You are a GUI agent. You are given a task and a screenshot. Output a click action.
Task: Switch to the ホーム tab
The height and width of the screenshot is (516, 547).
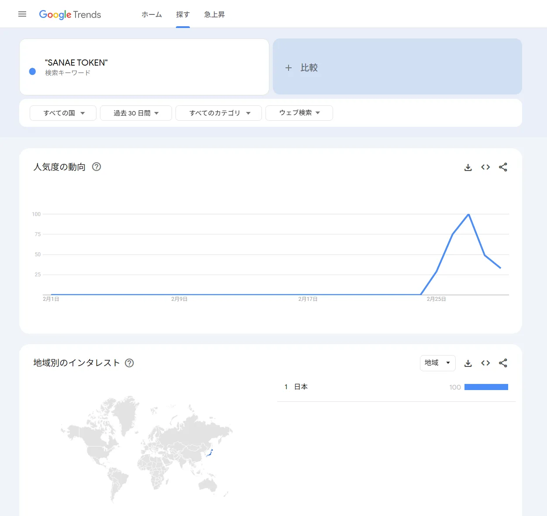point(151,14)
